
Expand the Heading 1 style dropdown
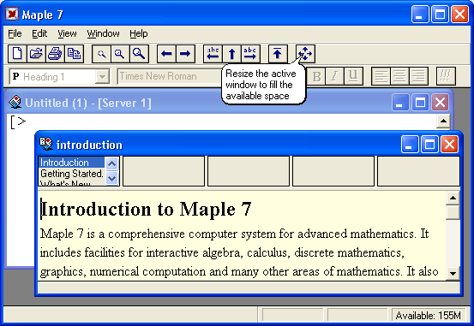[x=102, y=77]
